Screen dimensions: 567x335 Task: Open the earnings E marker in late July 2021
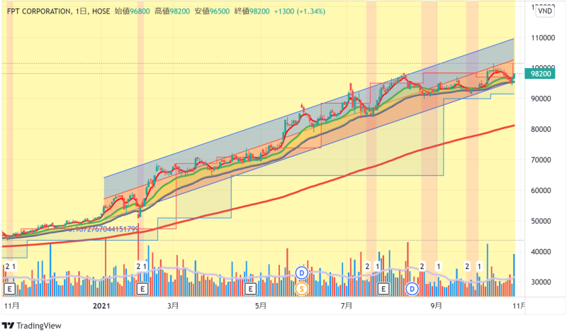[383, 289]
